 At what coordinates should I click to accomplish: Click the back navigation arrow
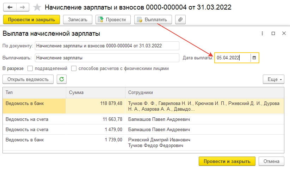[10, 7]
